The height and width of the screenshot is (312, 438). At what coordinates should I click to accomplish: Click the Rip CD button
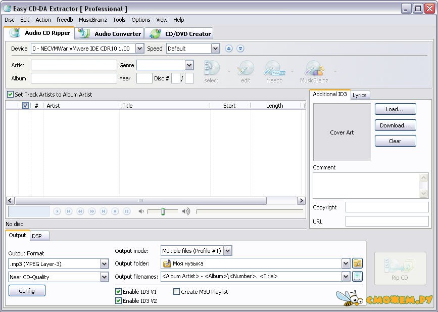point(400,269)
